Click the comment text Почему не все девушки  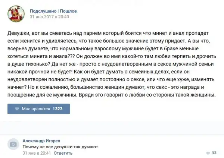tap(60, 147)
